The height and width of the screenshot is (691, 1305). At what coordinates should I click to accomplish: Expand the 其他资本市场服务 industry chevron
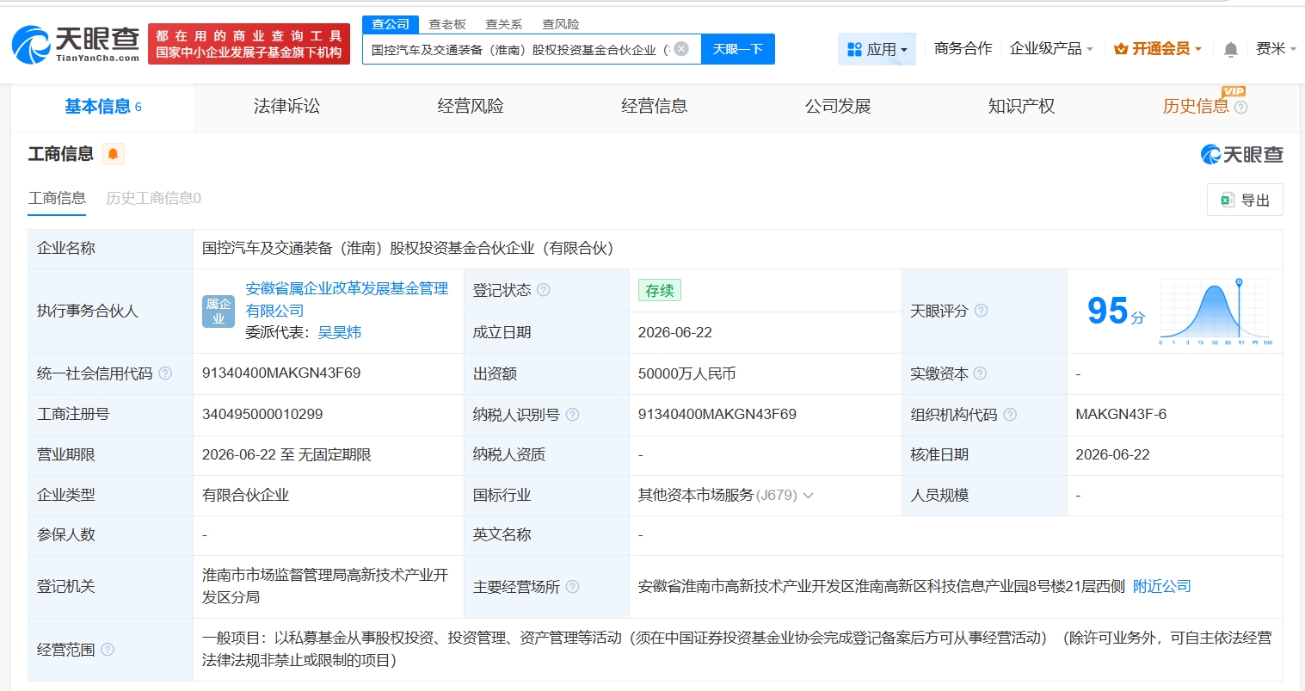tap(808, 496)
